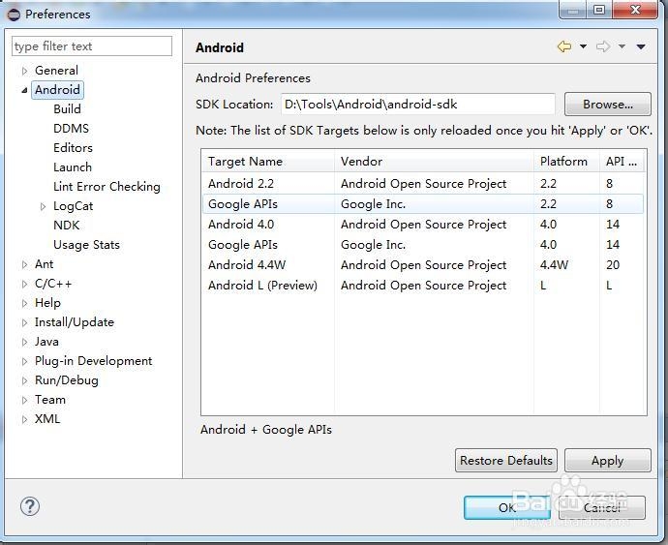The width and height of the screenshot is (668, 545).
Task: Click the back navigation arrow icon
Action: coord(564,46)
